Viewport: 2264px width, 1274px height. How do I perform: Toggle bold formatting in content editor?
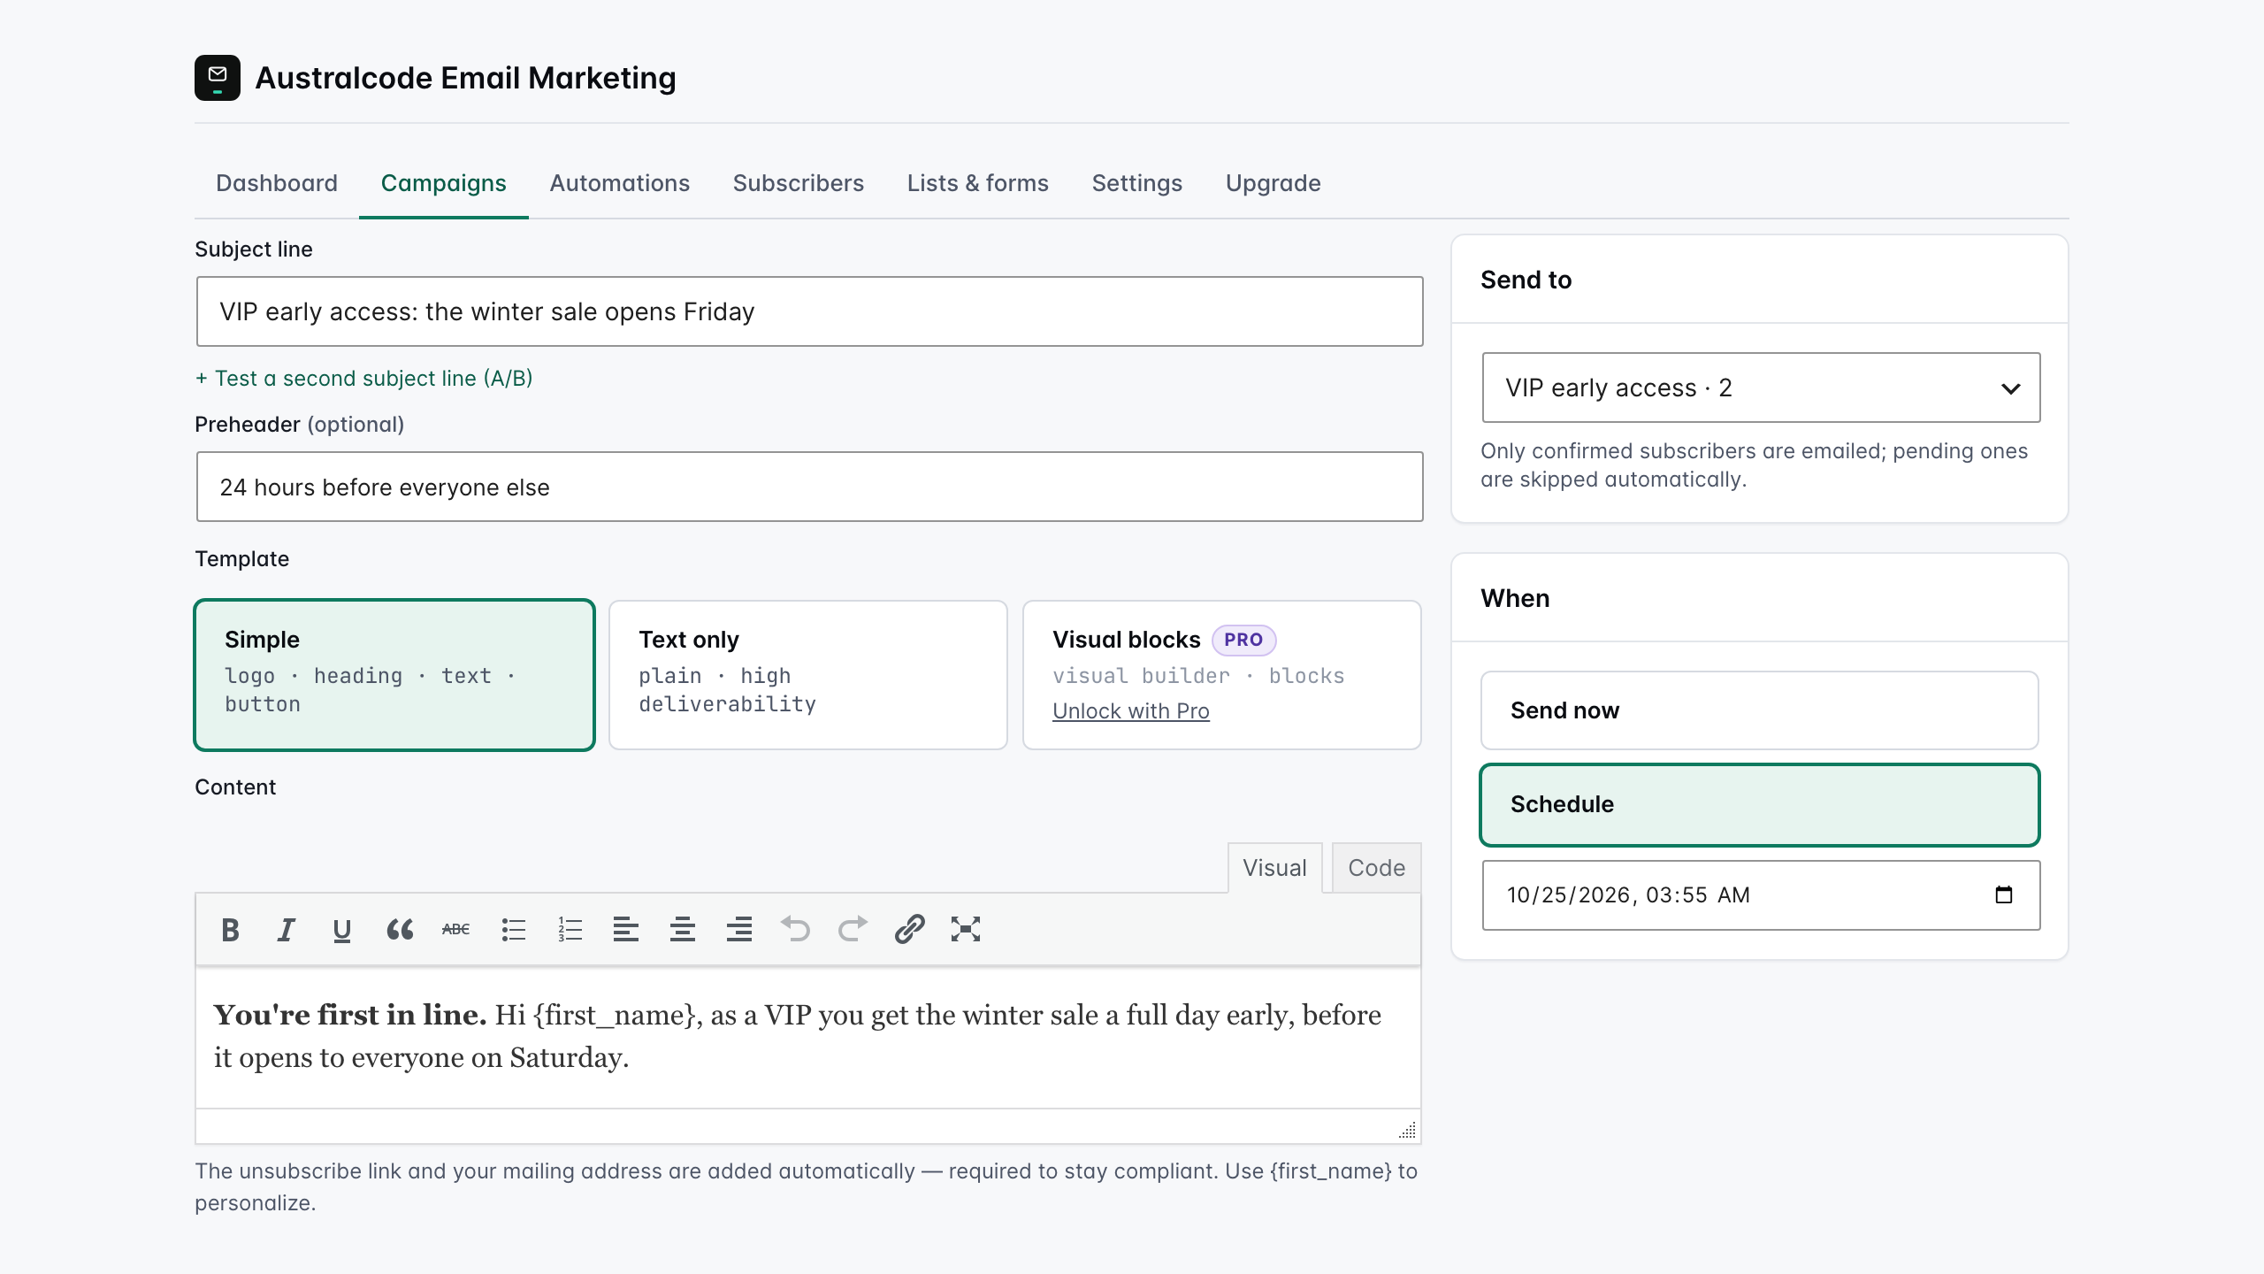(230, 929)
